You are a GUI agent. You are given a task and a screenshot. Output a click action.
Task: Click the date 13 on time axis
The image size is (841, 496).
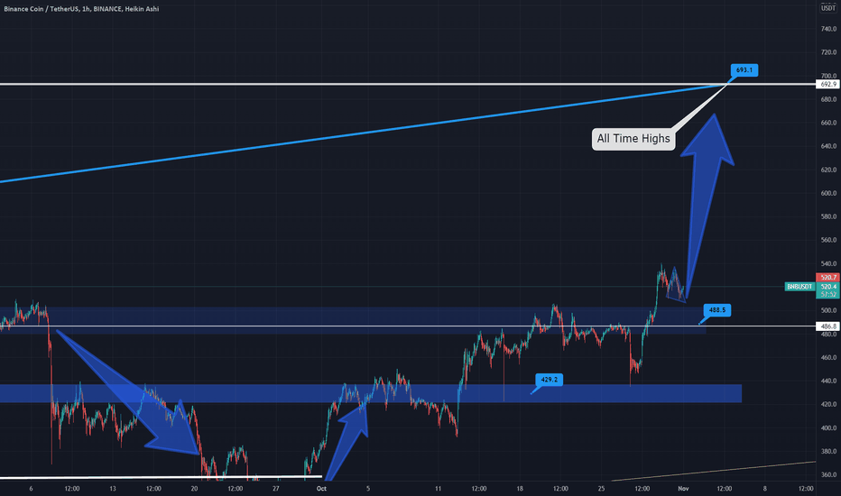pos(113,489)
